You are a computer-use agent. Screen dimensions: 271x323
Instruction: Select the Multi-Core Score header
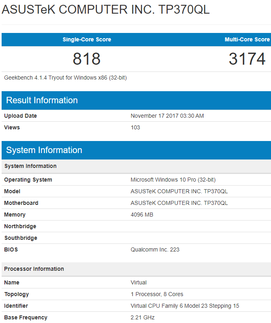click(247, 39)
